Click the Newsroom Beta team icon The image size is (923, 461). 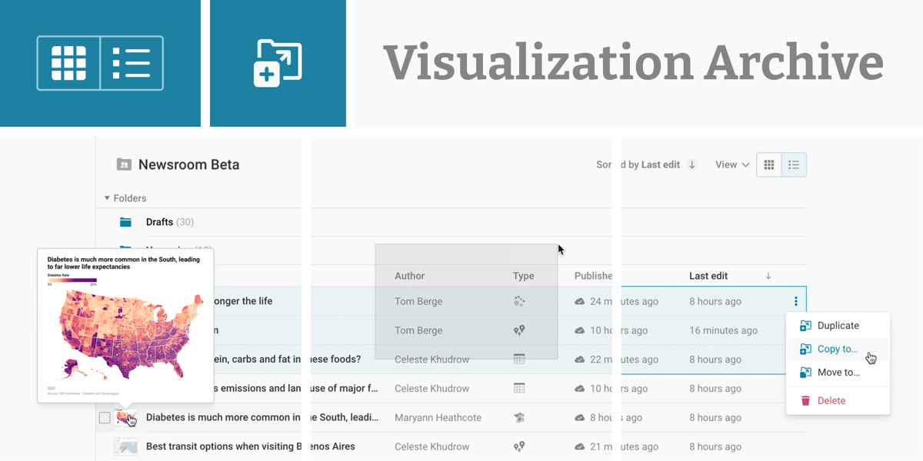[123, 164]
